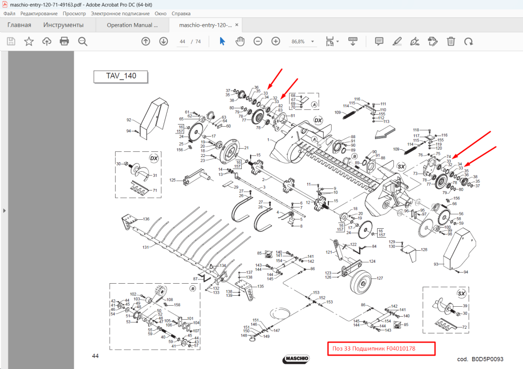Open the zoom level dropdown arrow

(x=313, y=41)
